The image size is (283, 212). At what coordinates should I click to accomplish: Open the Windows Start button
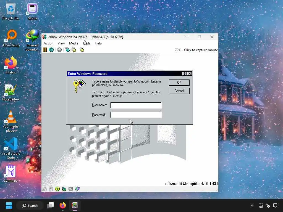tap(9, 205)
